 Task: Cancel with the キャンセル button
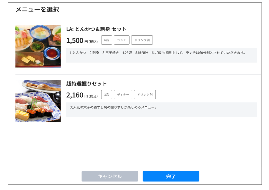110,176
